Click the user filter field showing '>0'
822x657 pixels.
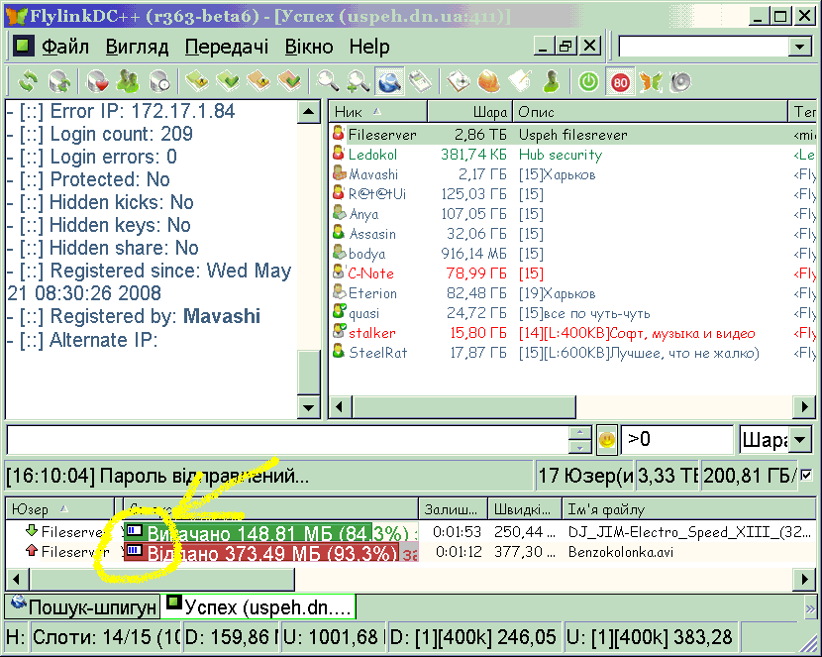pos(675,440)
